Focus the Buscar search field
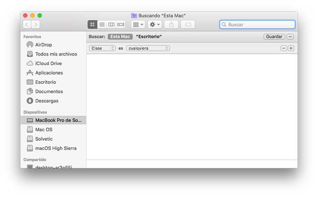Viewport: 318px width, 197px height. [x=257, y=24]
